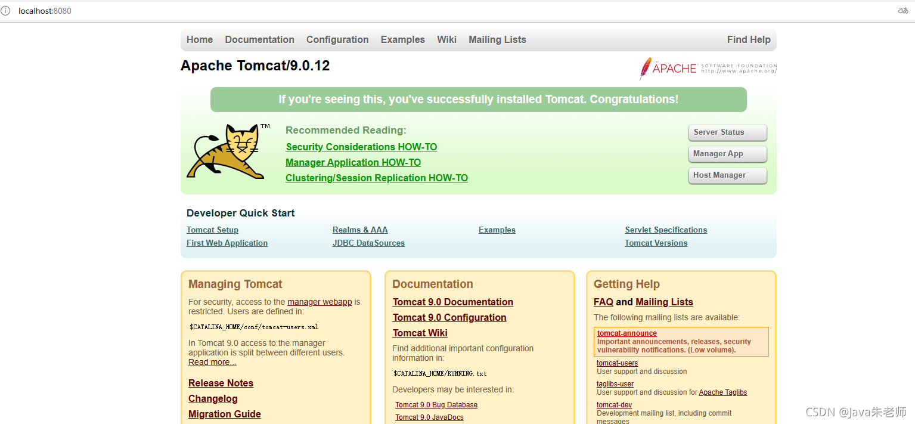This screenshot has height=424, width=915.
Task: Open Clustering/Session Replication HOW-TO link
Action: pos(377,178)
